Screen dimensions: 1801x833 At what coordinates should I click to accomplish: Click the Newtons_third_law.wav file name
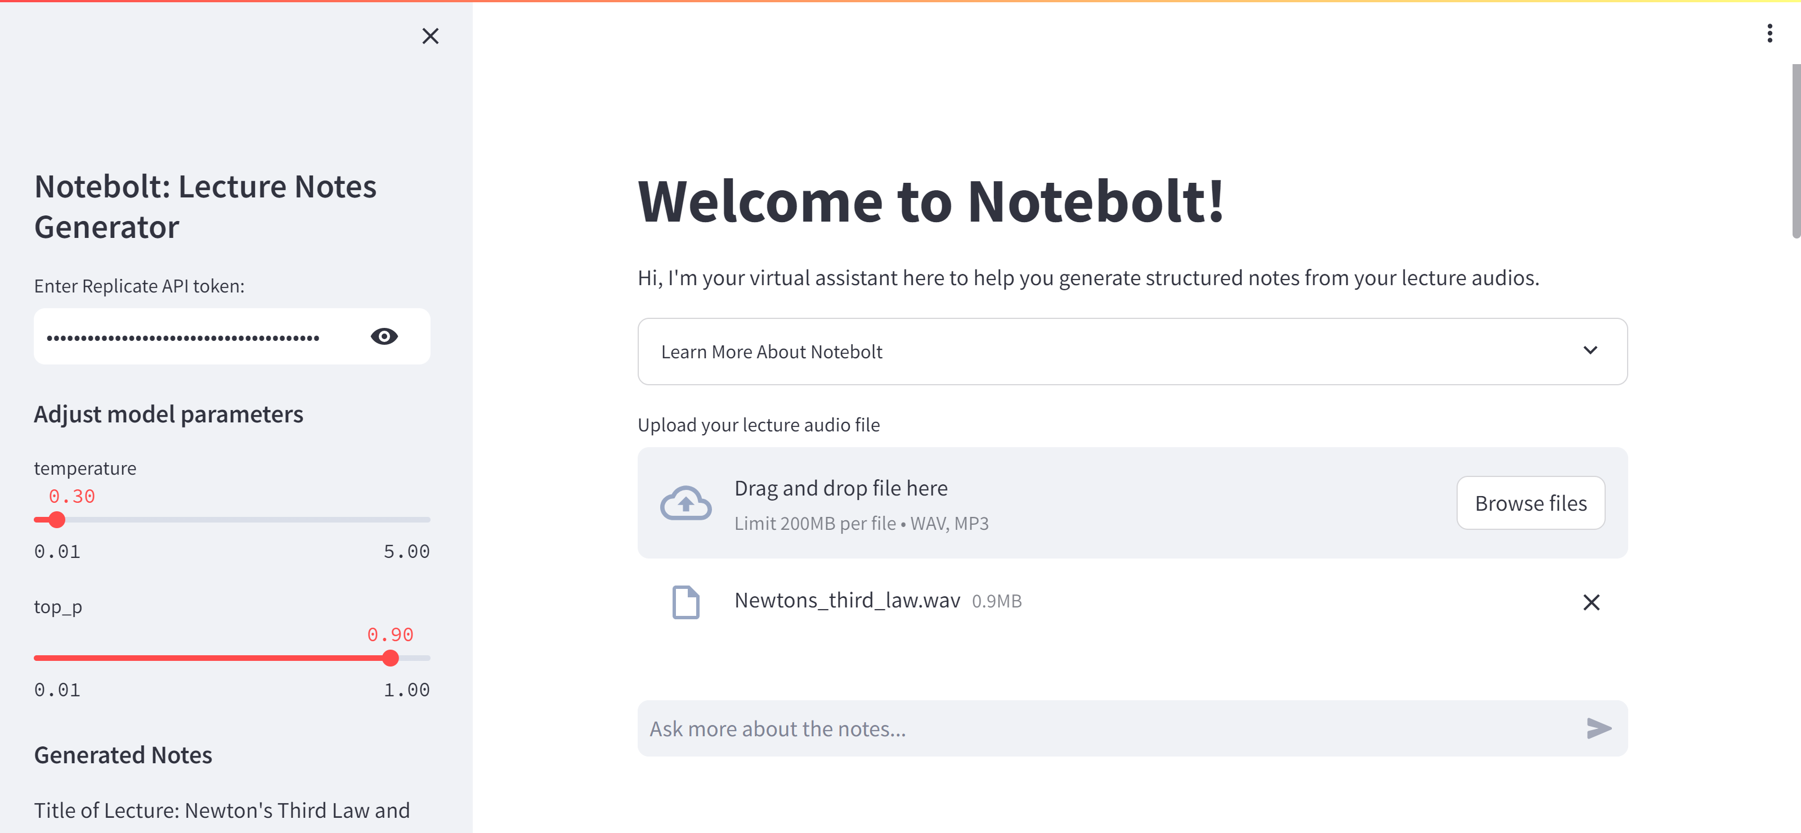846,600
